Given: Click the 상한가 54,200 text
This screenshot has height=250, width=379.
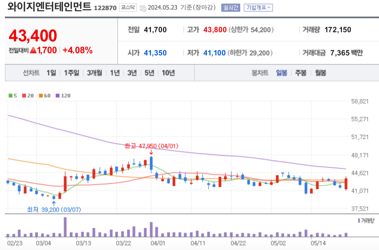Looking at the screenshot, I should (251, 30).
